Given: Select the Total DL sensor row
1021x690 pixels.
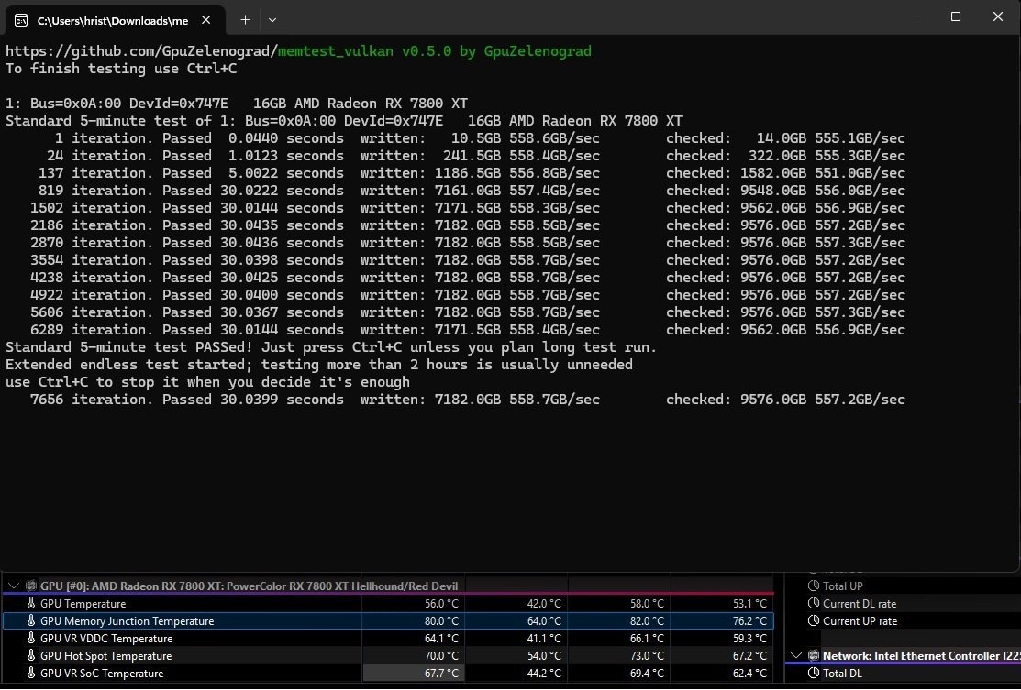Looking at the screenshot, I should pos(904,674).
